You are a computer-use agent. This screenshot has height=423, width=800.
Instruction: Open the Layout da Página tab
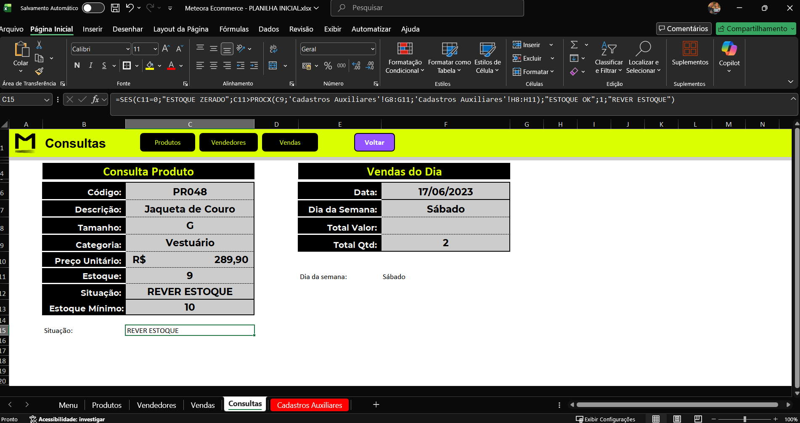181,29
